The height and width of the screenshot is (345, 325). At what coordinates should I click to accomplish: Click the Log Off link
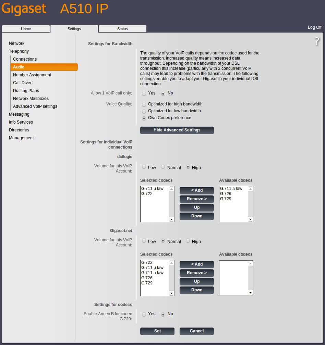tap(314, 27)
